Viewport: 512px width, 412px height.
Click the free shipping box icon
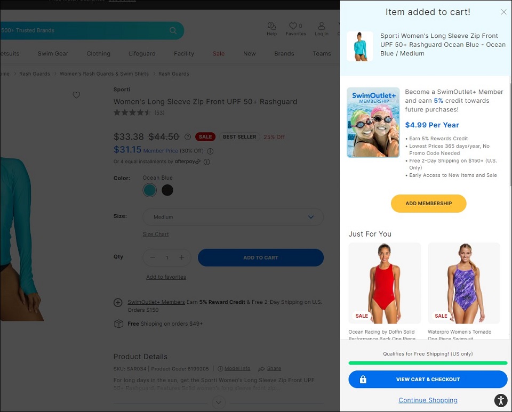[x=118, y=324]
